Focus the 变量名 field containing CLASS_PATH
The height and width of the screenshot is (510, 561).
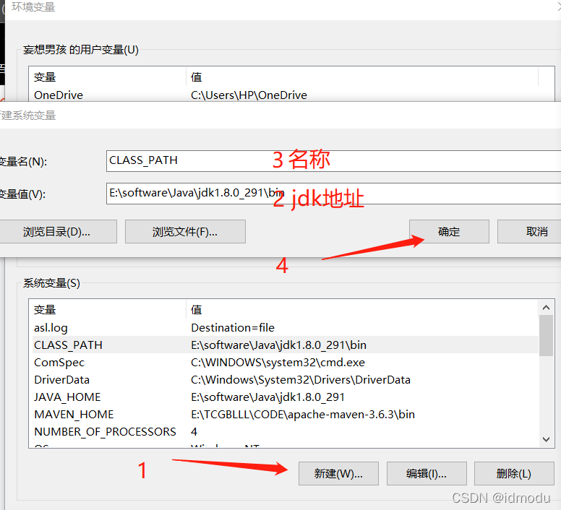point(333,161)
